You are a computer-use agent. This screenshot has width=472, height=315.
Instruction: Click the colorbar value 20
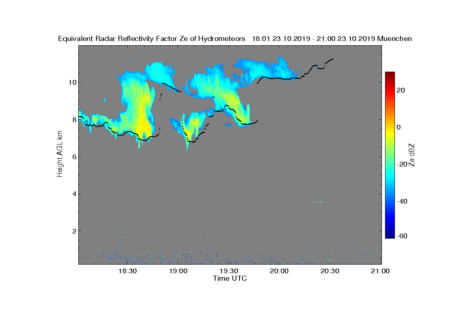pos(401,90)
